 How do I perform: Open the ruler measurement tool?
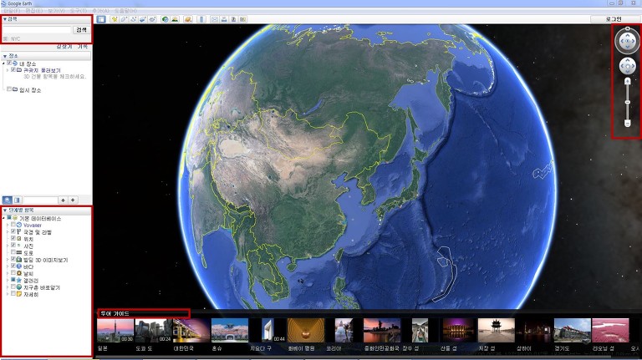pos(201,19)
